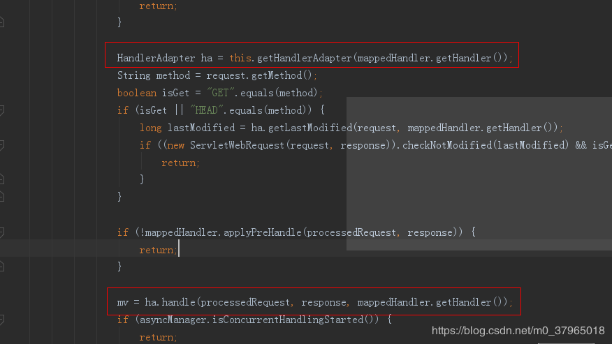Collapse the applyPreHandle if-block in the gutter
This screenshot has height=344, width=612.
[2, 232]
